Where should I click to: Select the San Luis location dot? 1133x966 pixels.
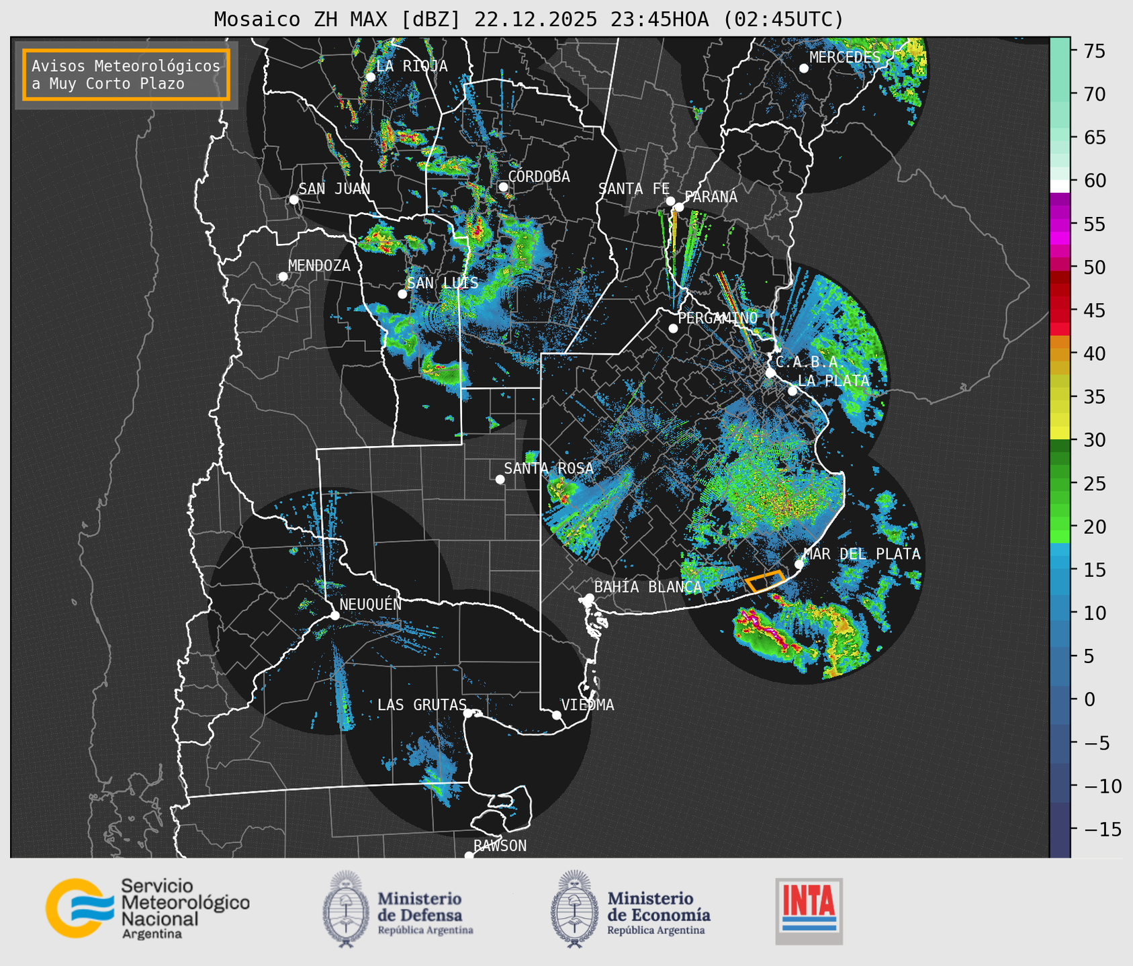[402, 294]
